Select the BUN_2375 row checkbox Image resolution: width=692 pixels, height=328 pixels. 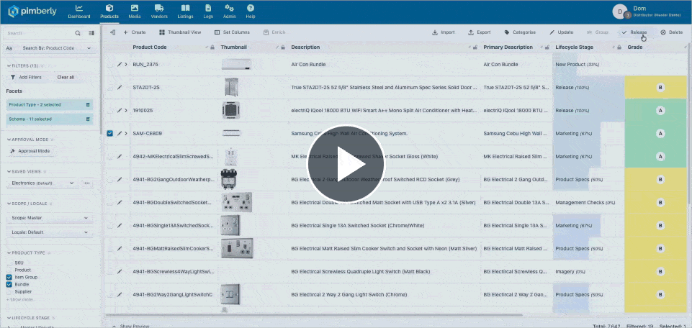tap(110, 64)
